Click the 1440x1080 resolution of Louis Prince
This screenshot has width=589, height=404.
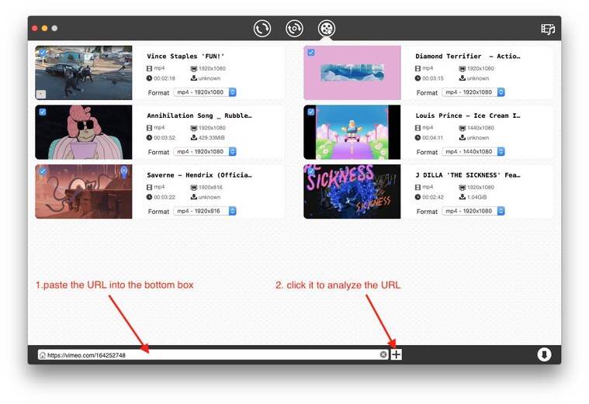[x=480, y=128]
